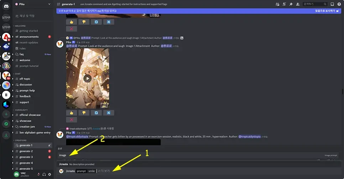Toggle microphone mute in user panel
Image resolution: width=344 pixels, height=179 pixels.
[x=38, y=174]
